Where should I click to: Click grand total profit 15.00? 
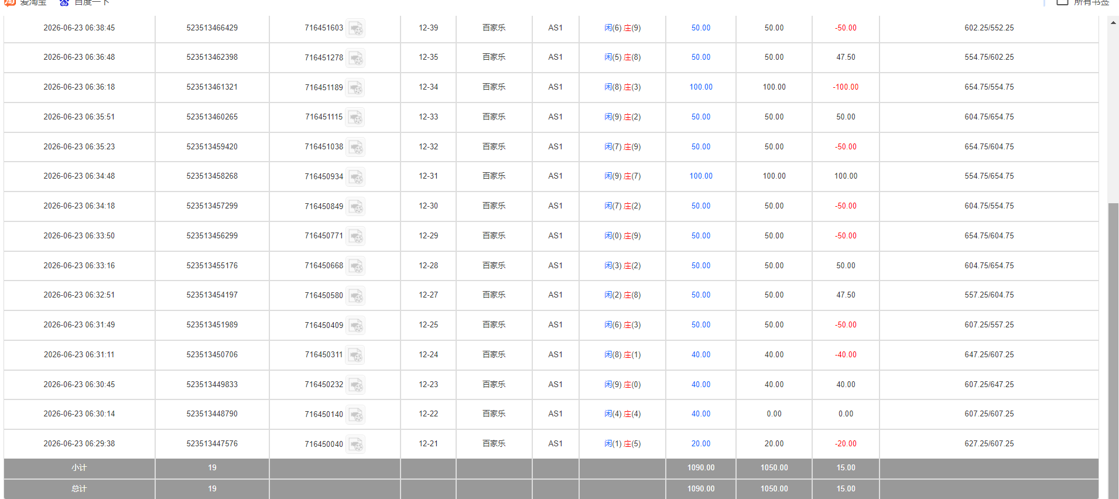point(846,489)
